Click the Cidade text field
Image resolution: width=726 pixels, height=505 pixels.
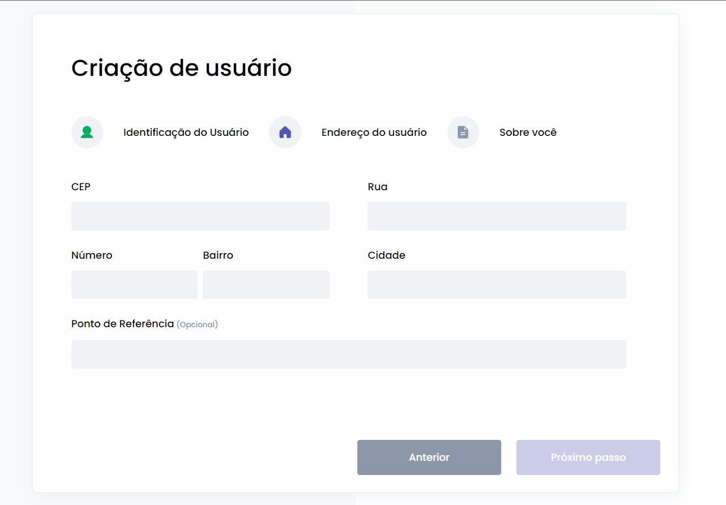[497, 284]
